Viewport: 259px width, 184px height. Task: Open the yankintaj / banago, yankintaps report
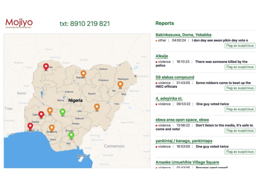point(184,141)
